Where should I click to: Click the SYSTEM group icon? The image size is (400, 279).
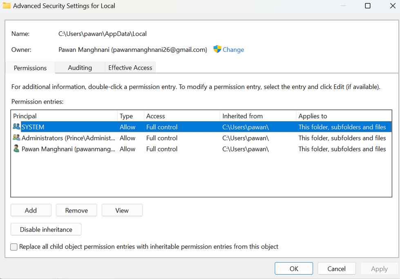16,127
